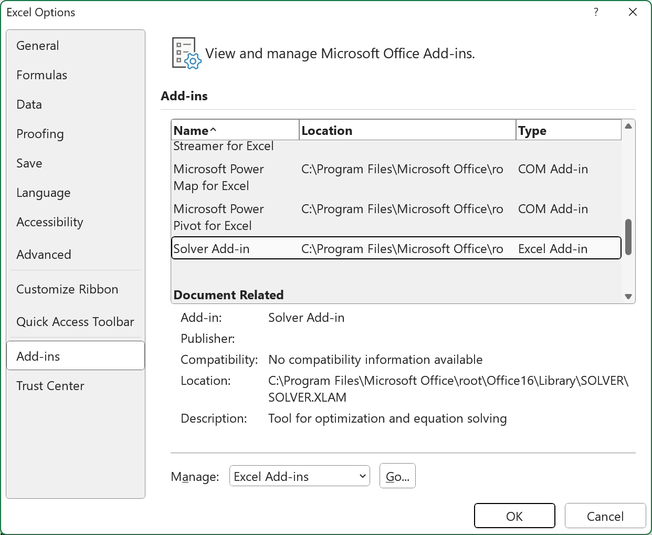The width and height of the screenshot is (652, 535).
Task: Open Quick Access Toolbar settings
Action: 75,322
